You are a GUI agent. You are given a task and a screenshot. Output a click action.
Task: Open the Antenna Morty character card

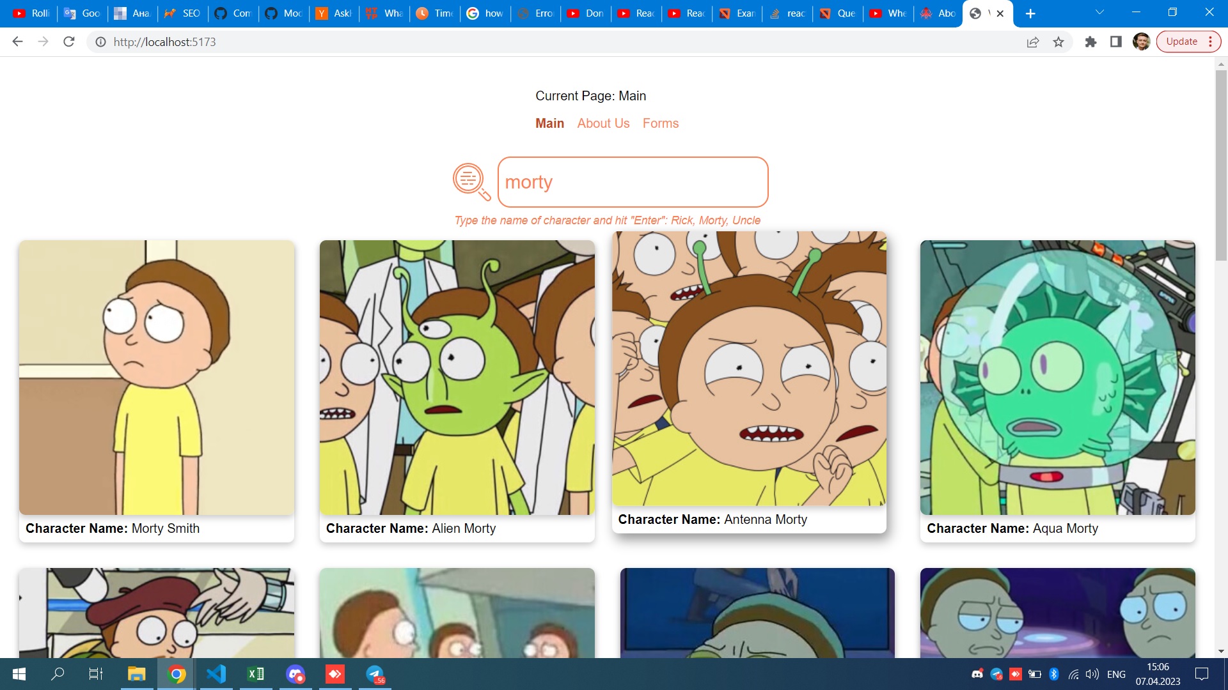click(749, 381)
